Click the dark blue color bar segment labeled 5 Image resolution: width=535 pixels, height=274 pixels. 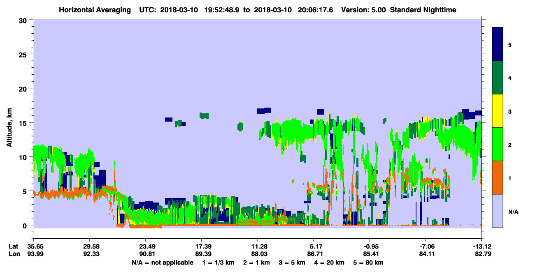pyautogui.click(x=498, y=44)
